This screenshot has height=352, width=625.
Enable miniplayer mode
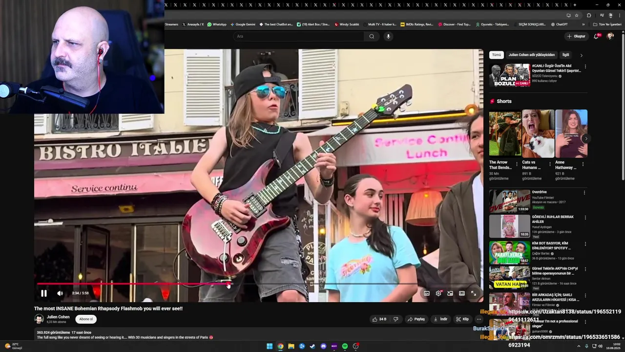tap(450, 293)
